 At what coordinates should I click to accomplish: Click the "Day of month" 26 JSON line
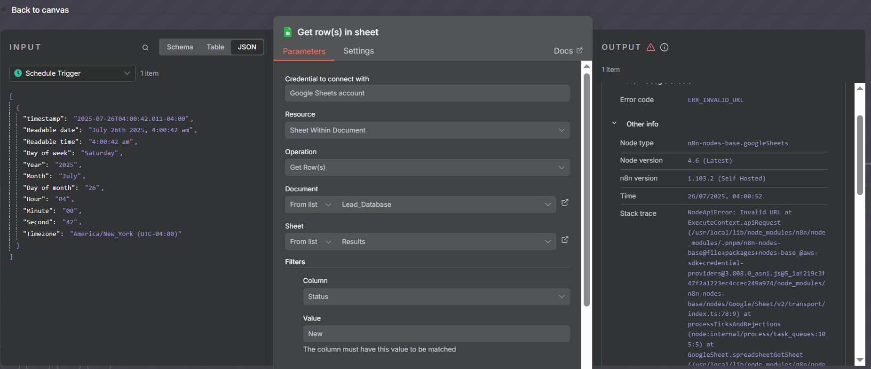point(63,188)
